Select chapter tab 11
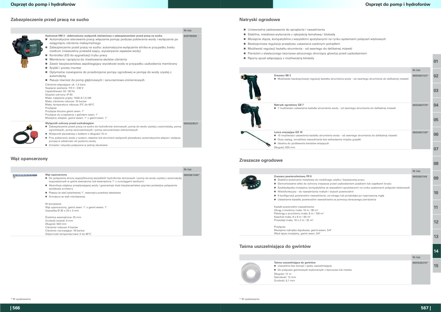441x312 pixels. pyautogui.click(x=437, y=207)
